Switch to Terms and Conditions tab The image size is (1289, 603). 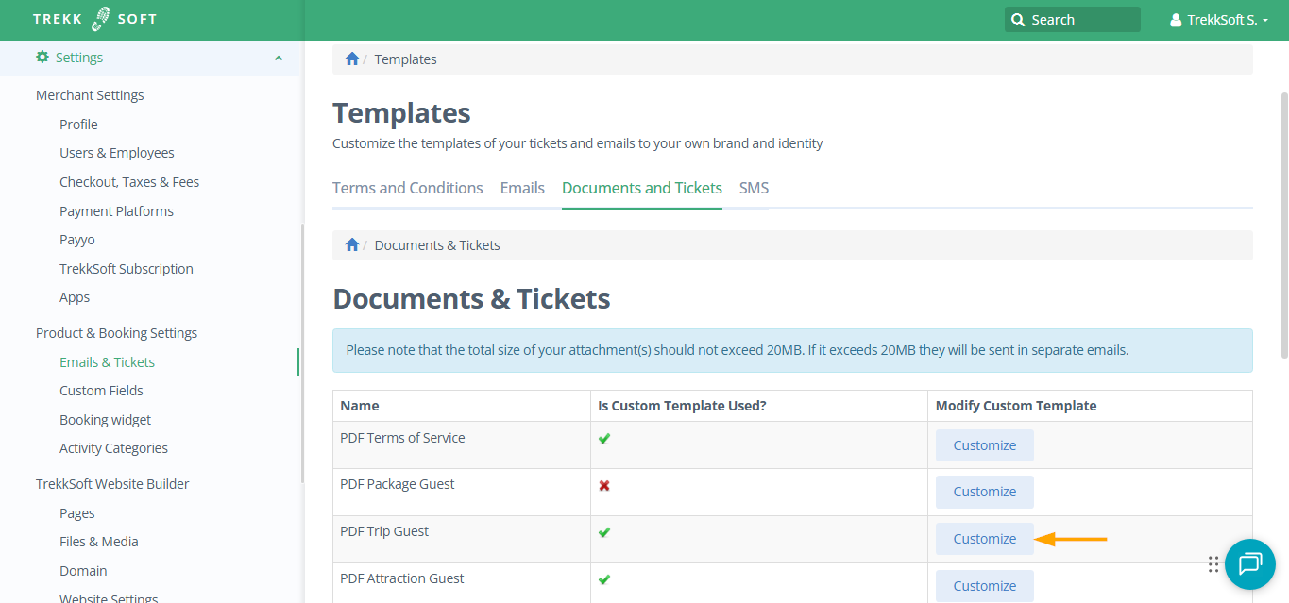click(x=408, y=188)
